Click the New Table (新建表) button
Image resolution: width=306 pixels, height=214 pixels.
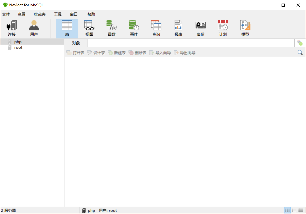pyautogui.click(x=117, y=53)
